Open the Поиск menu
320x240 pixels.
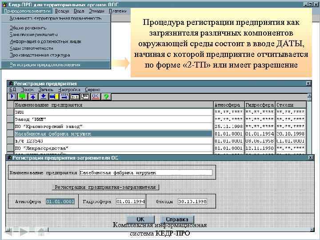28,90
